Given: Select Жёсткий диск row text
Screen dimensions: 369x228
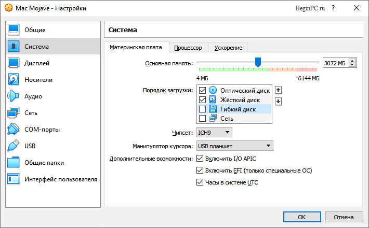Looking at the screenshot, I should coord(240,100).
